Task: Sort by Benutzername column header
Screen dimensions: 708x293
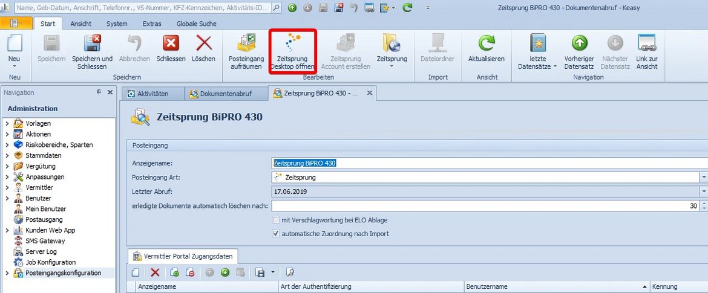Action: [557, 287]
